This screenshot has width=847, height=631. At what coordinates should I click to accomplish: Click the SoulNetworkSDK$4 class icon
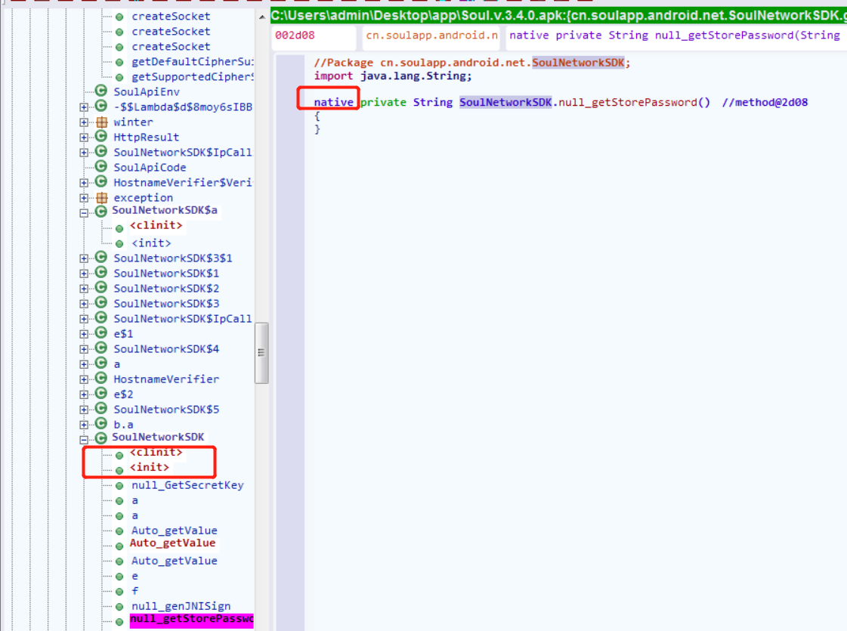[x=101, y=348]
